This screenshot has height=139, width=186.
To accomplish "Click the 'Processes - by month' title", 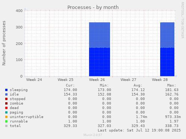I will click(x=93, y=7).
